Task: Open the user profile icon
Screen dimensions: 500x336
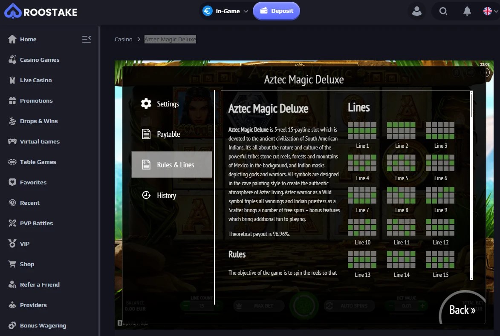Action: tap(416, 11)
